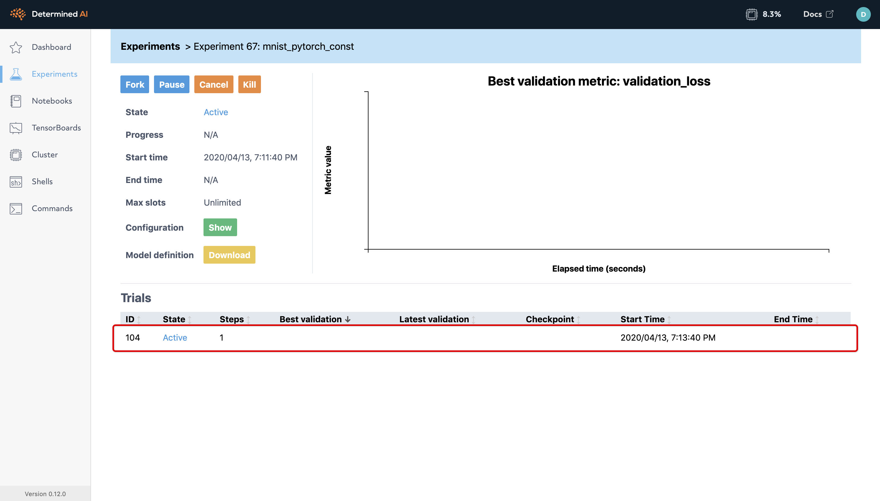The height and width of the screenshot is (501, 880).
Task: Click the End Time column header text
Action: [x=793, y=319]
